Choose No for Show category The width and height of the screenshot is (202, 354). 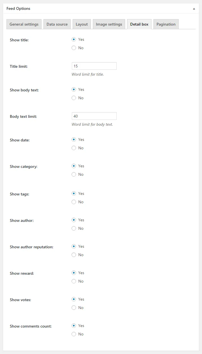74,174
